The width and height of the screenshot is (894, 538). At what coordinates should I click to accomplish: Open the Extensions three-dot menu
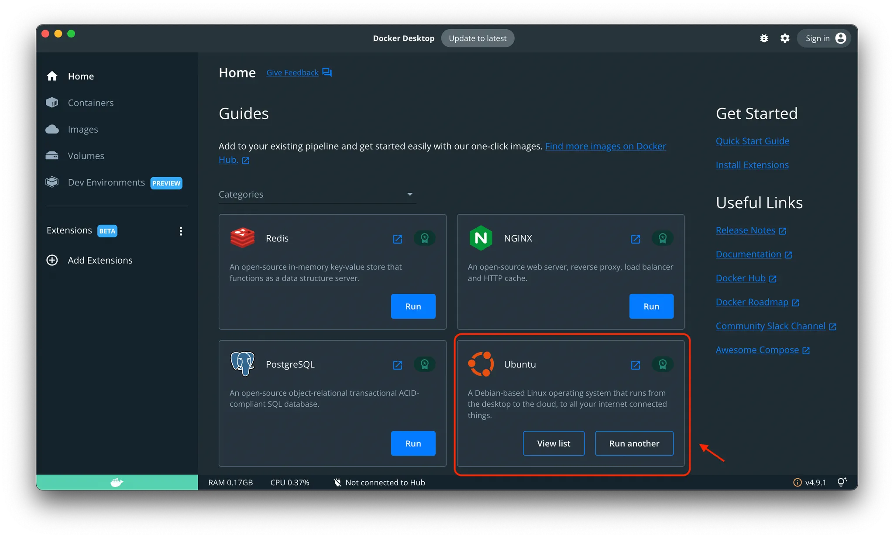[x=181, y=231]
